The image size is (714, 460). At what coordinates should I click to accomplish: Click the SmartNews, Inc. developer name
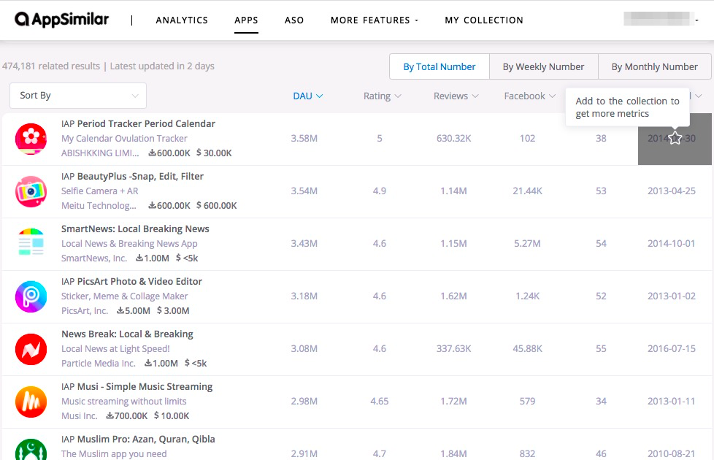tap(94, 258)
